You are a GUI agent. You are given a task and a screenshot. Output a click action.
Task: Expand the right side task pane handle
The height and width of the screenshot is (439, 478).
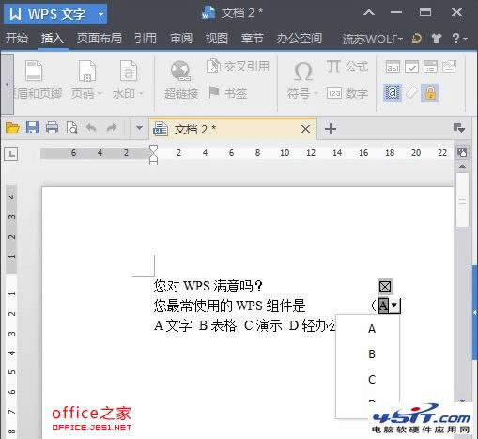[475, 312]
